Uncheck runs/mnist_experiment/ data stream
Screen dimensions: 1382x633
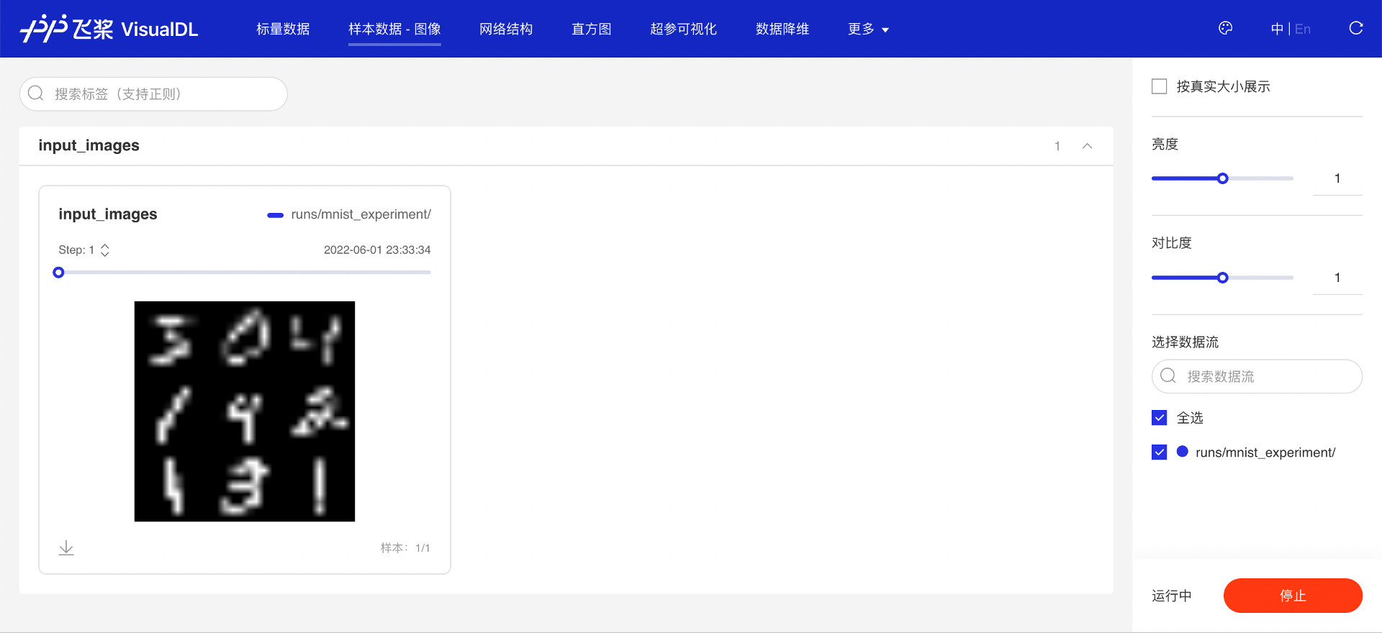[x=1159, y=452]
